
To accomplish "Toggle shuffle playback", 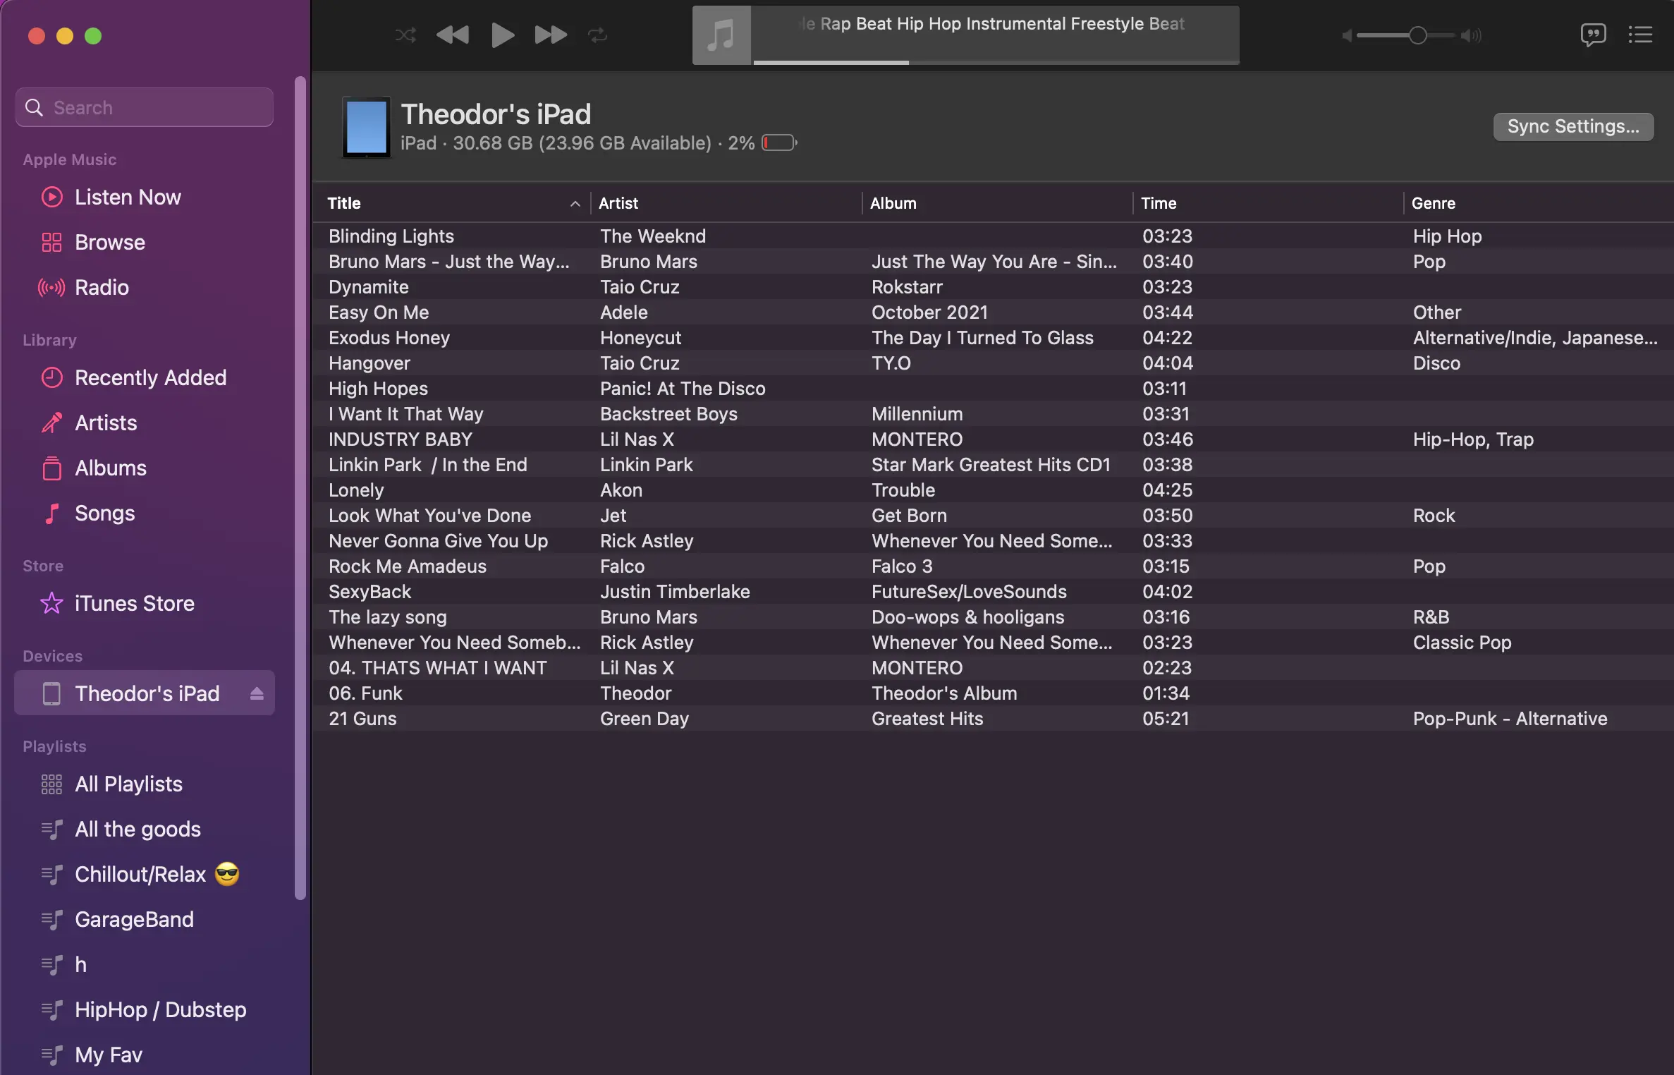I will click(x=405, y=35).
